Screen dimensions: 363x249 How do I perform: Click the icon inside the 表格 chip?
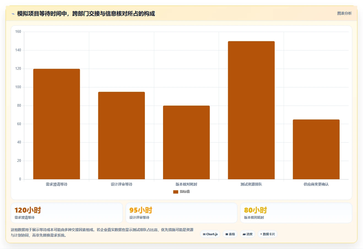click(x=227, y=234)
